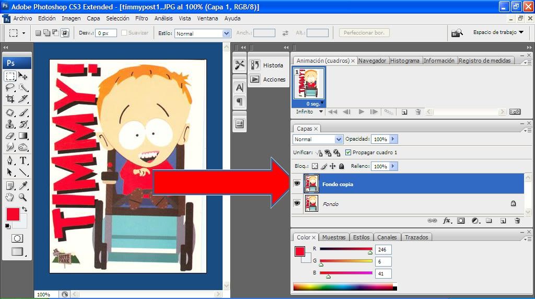Hide the Fondo copia layer

point(297,183)
